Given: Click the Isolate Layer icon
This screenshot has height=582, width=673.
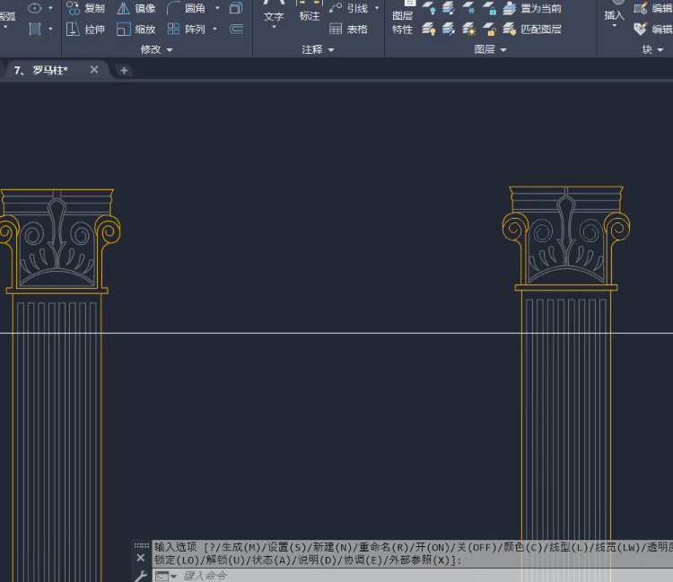Looking at the screenshot, I should pyautogui.click(x=449, y=8).
